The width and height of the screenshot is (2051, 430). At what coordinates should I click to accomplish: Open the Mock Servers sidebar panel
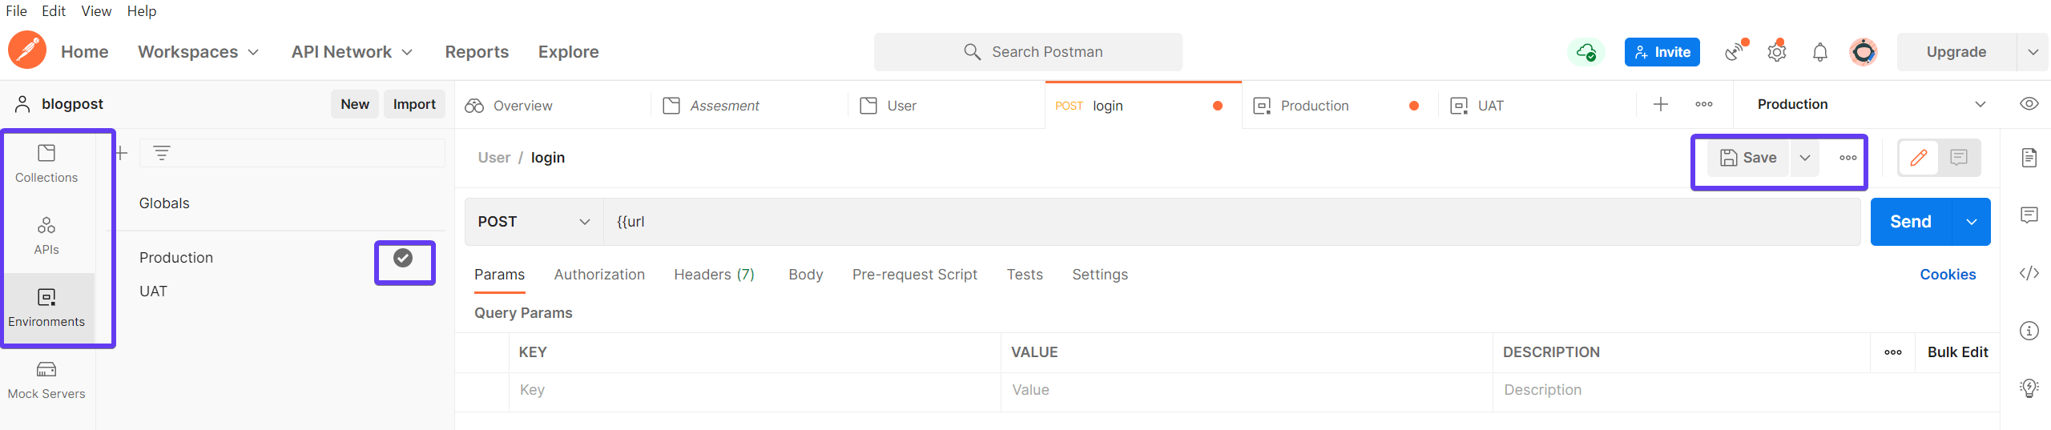pyautogui.click(x=46, y=380)
